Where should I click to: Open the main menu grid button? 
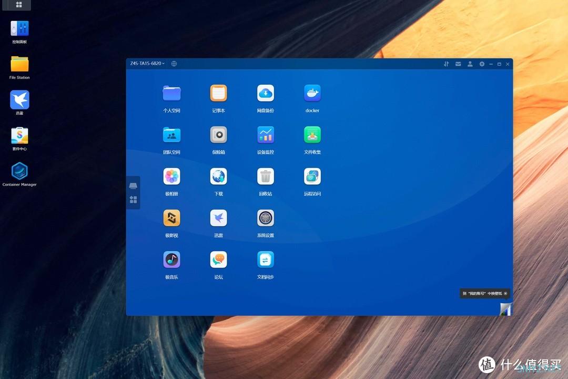(19, 4)
